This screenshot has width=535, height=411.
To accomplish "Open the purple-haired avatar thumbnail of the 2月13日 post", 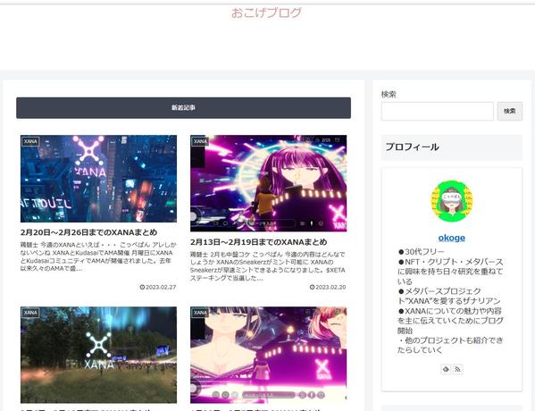I will point(268,183).
